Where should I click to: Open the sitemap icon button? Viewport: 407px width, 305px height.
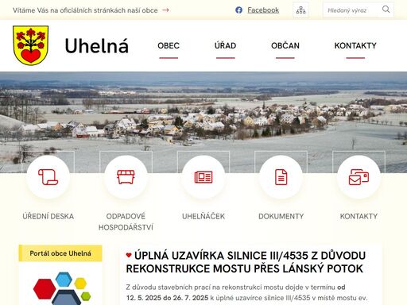300,10
